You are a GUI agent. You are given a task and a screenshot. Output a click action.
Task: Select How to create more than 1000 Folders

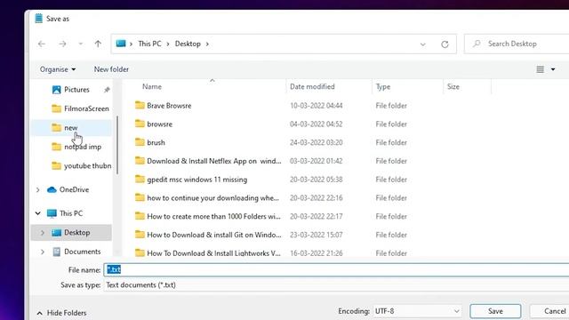pos(213,217)
